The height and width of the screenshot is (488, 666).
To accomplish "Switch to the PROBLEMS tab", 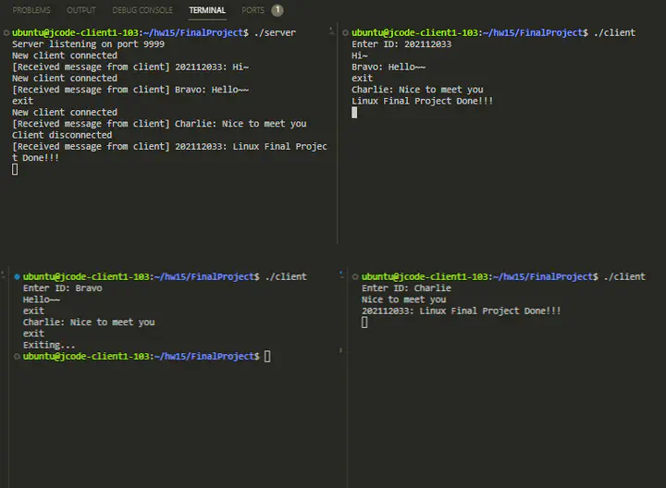I will (x=31, y=10).
